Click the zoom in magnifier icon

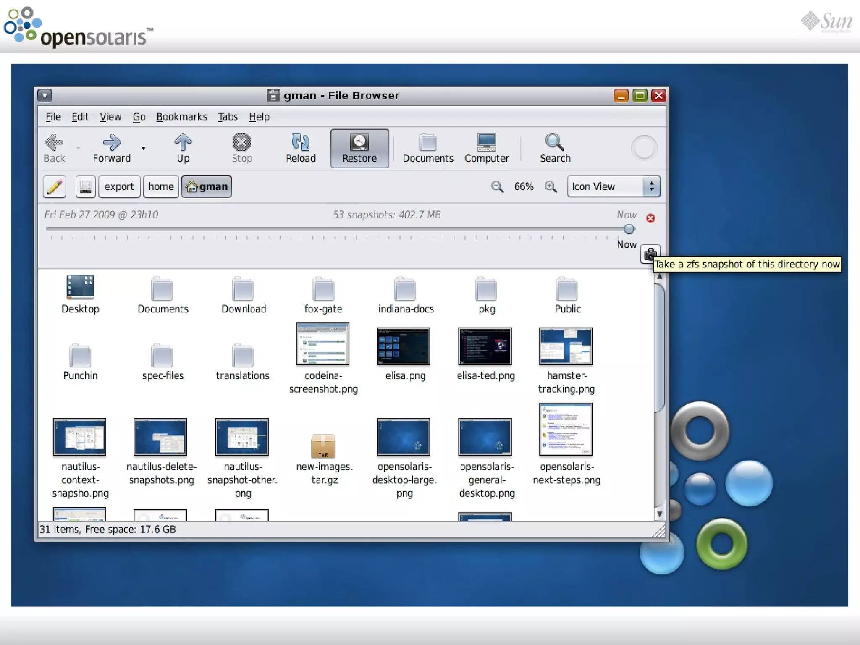(x=551, y=186)
